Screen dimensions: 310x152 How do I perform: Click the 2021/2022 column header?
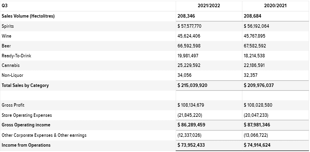point(209,6)
